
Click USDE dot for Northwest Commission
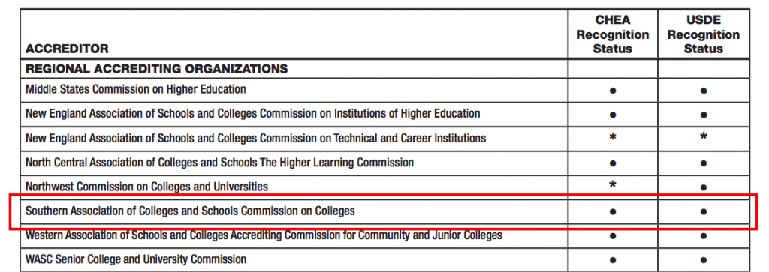(703, 187)
